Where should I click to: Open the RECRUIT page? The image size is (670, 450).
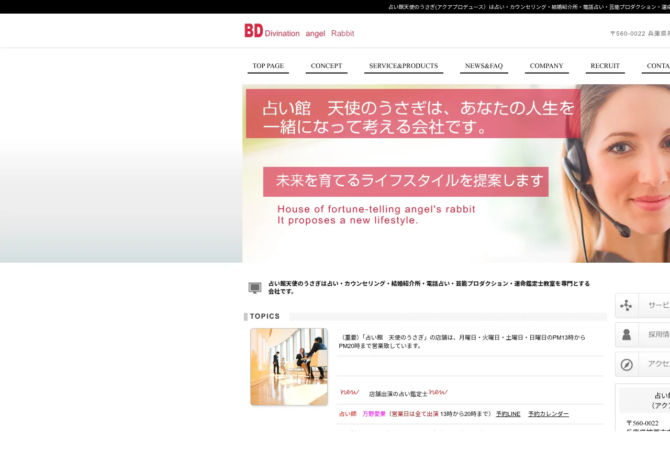tap(605, 66)
